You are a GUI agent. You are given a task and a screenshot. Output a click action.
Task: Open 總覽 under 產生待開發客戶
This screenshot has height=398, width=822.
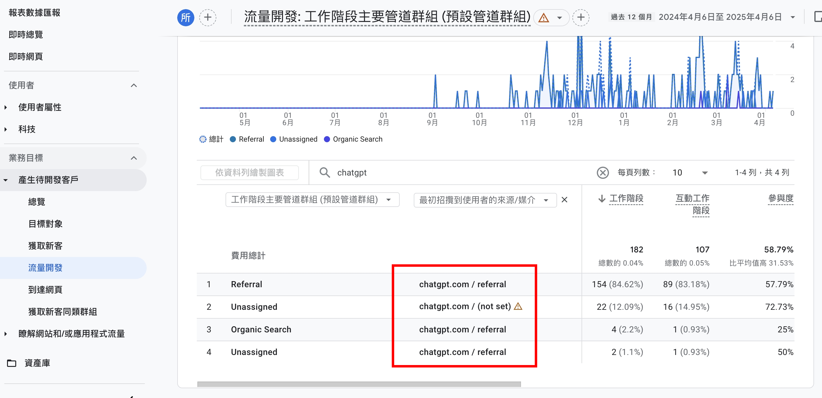(37, 202)
